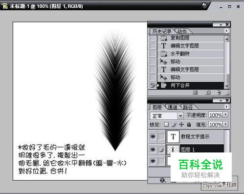Click the opacity 100% field

click(215, 115)
